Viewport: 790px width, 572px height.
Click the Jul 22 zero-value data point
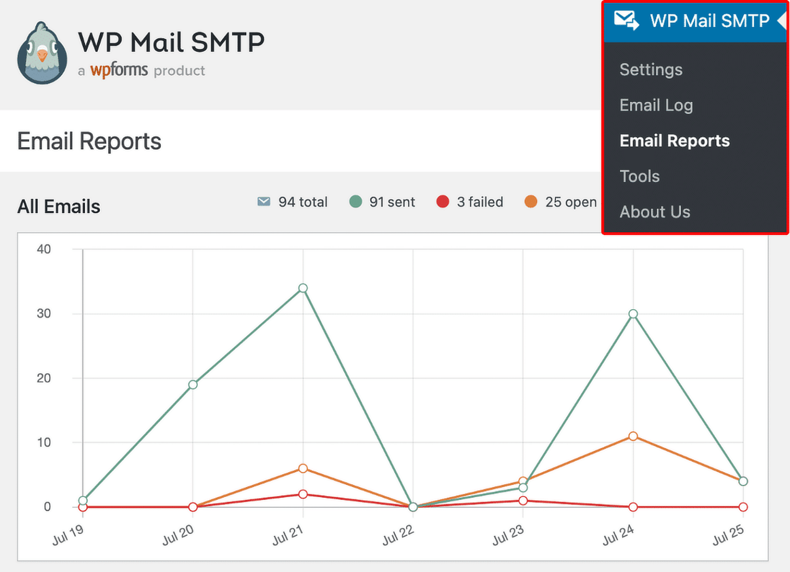412,507
